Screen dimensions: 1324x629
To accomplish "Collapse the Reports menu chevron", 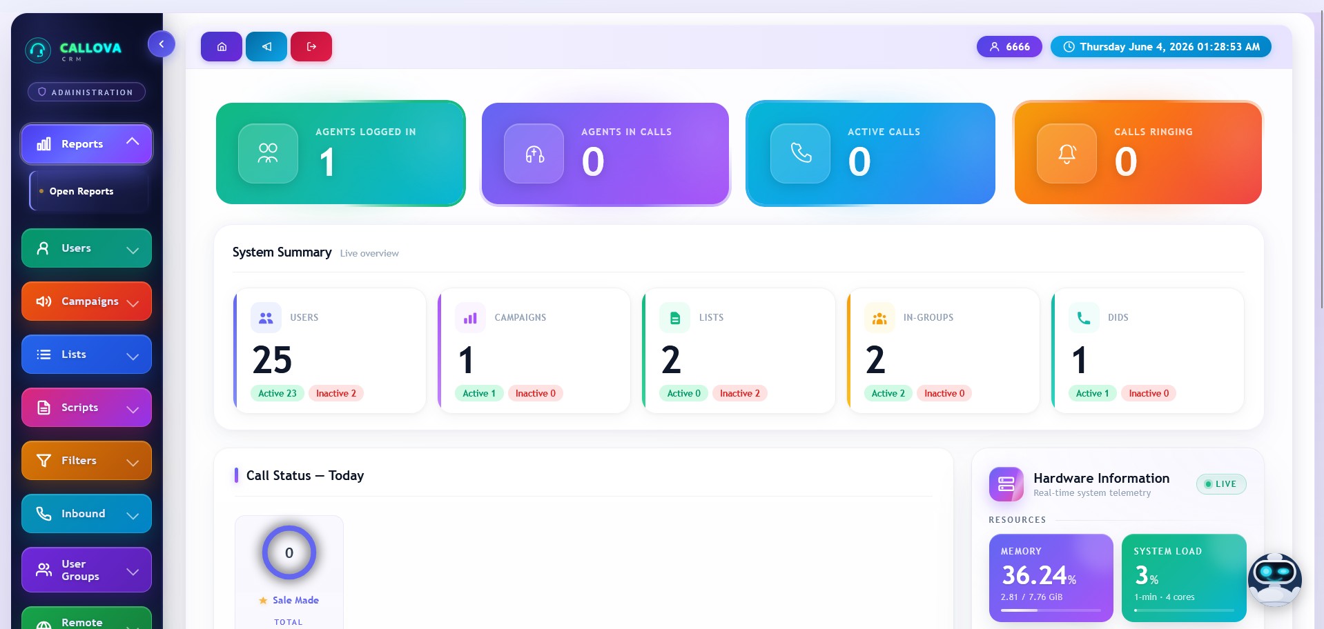I will [133, 141].
